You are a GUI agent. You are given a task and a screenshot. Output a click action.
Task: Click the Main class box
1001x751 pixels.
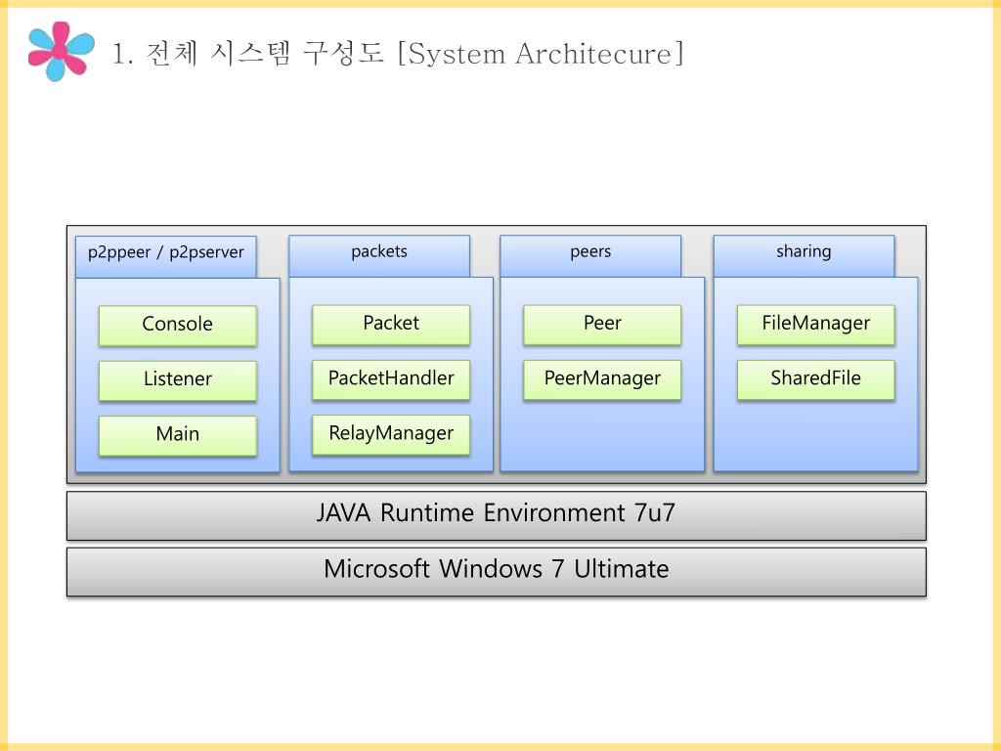coord(178,435)
